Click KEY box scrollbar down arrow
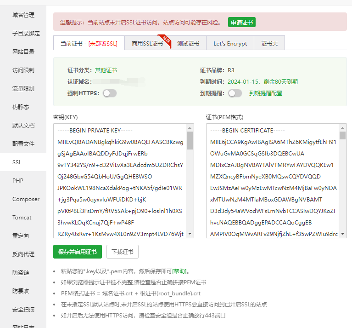The height and width of the screenshot is (328, 352). 190,234
